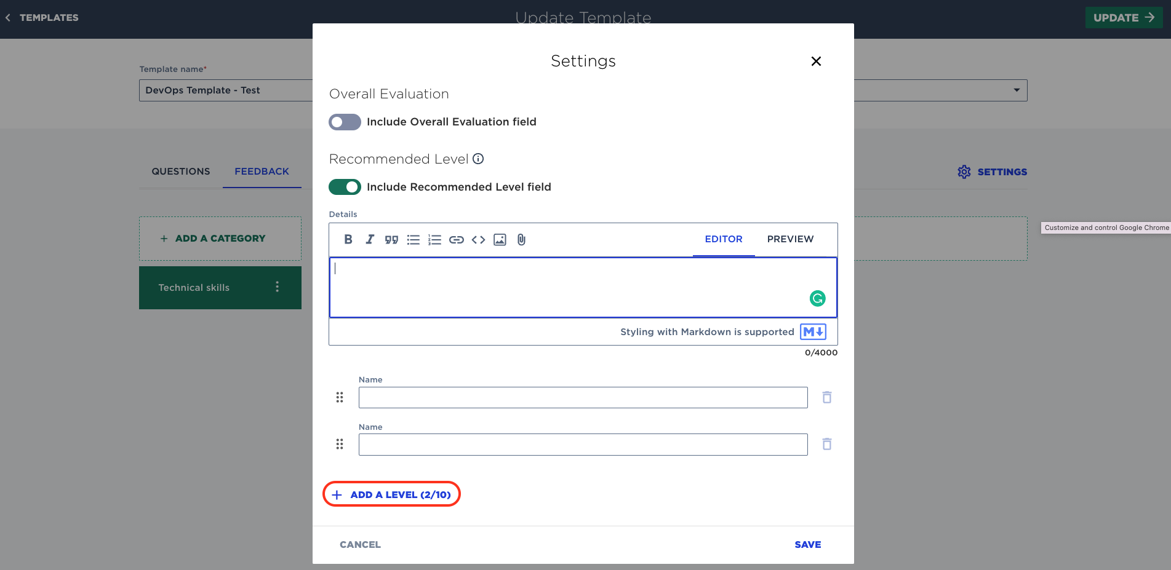Viewport: 1171px width, 570px height.
Task: Insert an image into Details editor
Action: coord(500,240)
